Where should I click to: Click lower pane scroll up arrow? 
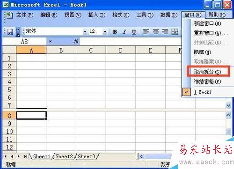click(x=228, y=115)
